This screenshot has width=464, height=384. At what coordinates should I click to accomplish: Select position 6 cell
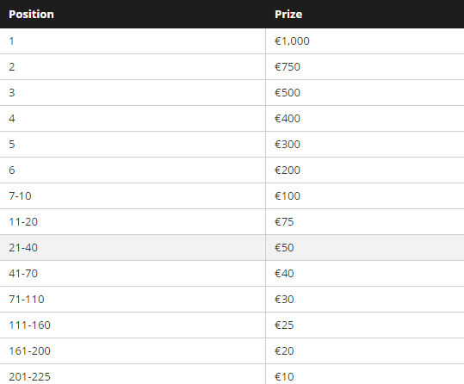coord(133,170)
